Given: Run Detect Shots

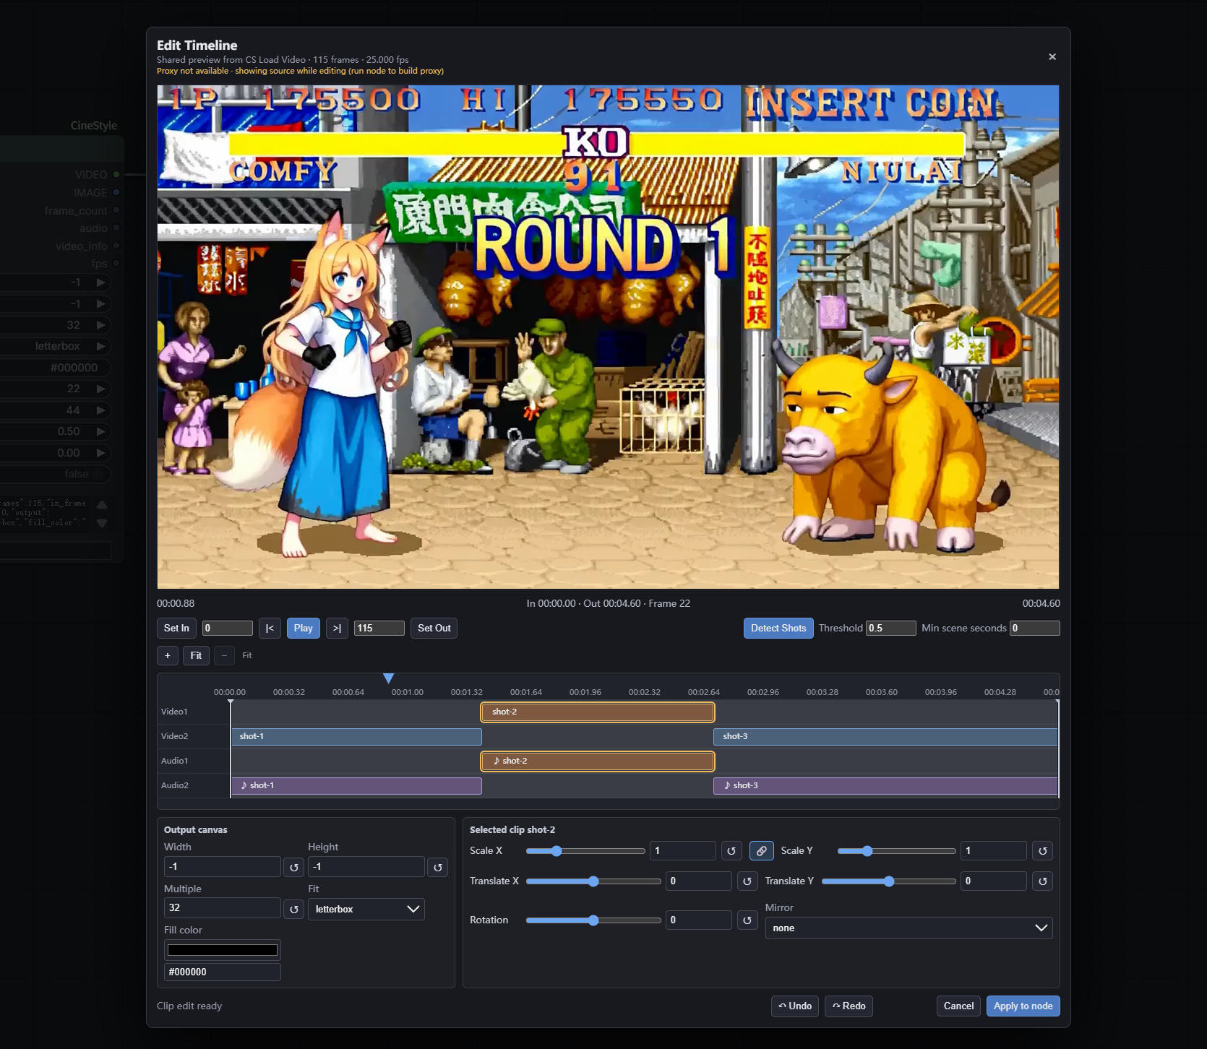Looking at the screenshot, I should coord(778,628).
